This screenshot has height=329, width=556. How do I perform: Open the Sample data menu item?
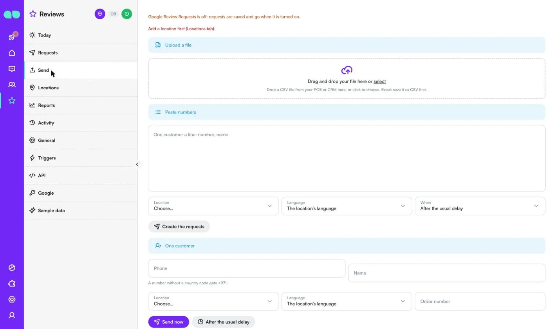click(x=81, y=211)
